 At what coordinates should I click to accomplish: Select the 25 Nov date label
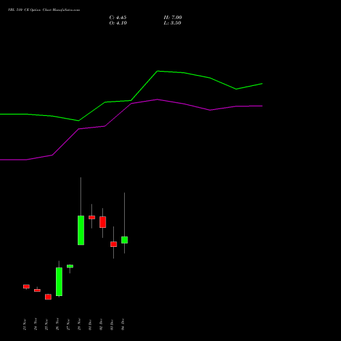tap(46, 325)
